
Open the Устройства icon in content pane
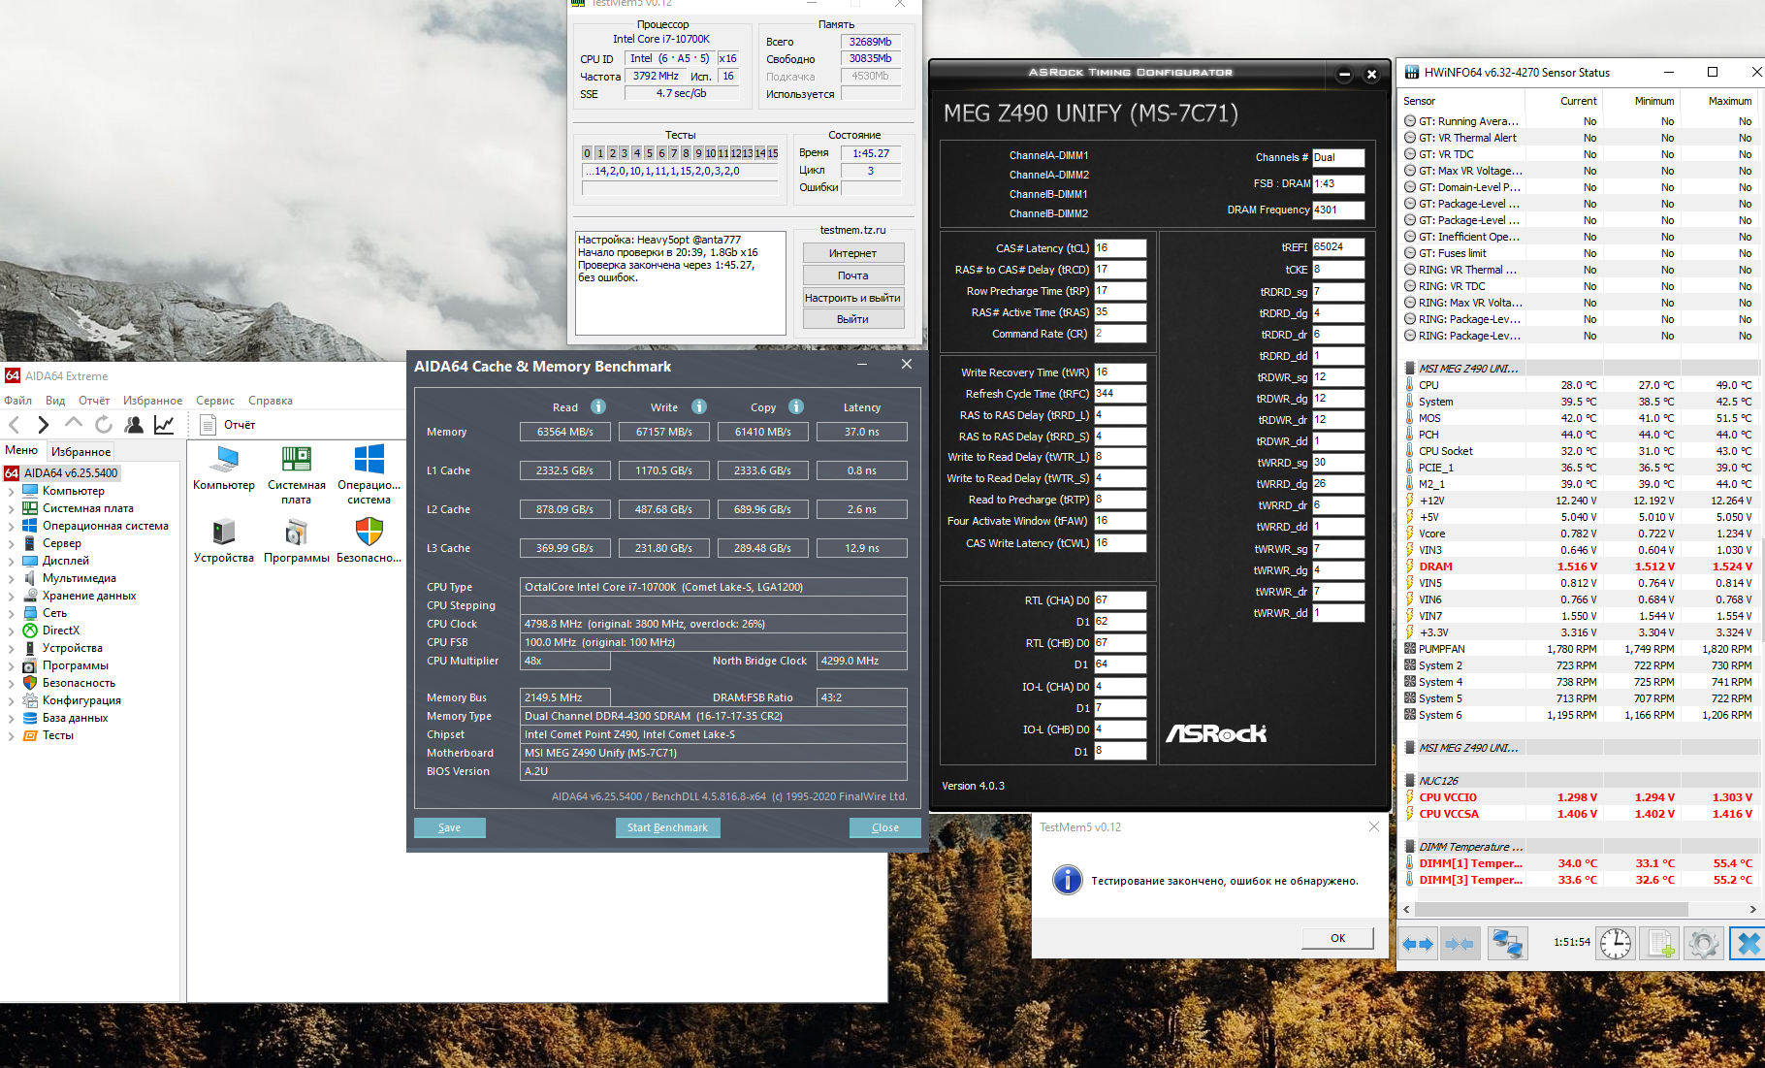pyautogui.click(x=224, y=533)
